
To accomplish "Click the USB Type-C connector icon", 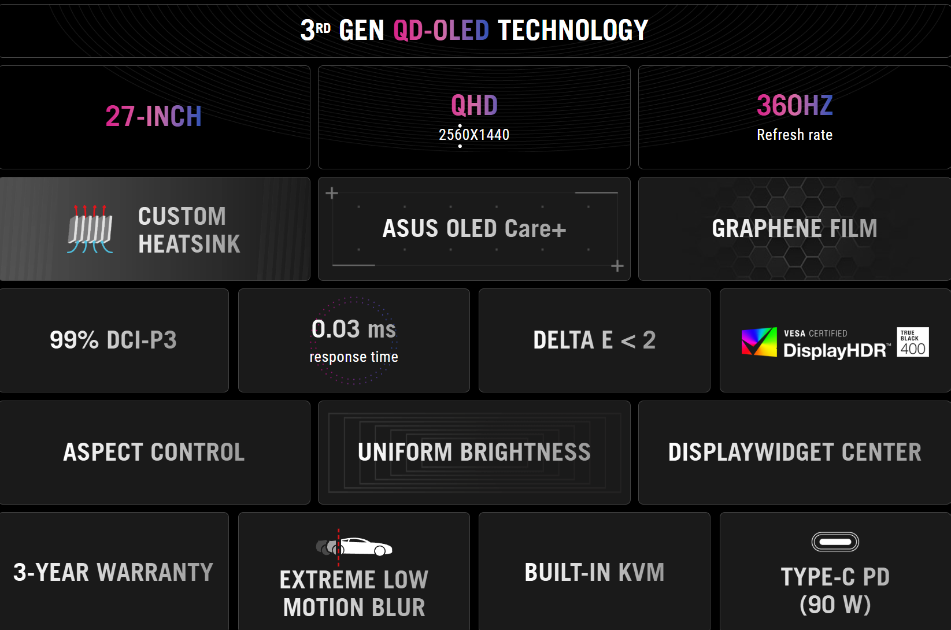I will (x=835, y=542).
